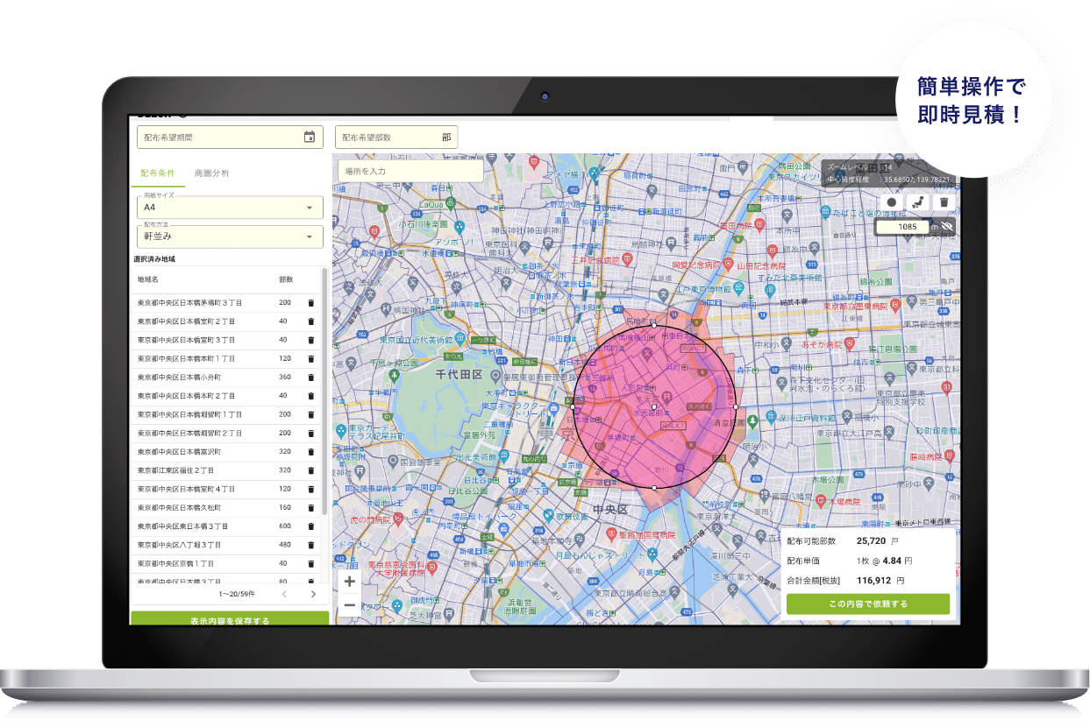Delete 東京都中央区日本橋小舟町 with its trash icon
The width and height of the screenshot is (1090, 727).
pyautogui.click(x=309, y=377)
